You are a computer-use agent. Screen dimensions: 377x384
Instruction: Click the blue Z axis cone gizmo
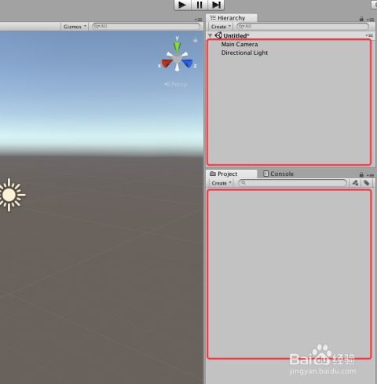coord(188,64)
